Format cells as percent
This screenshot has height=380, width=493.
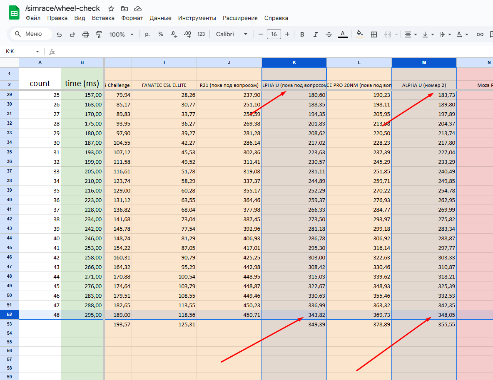tap(161, 34)
